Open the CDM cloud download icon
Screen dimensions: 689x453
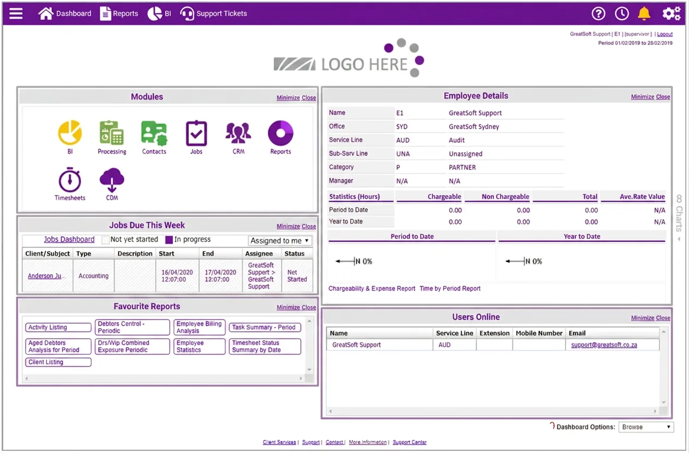pyautogui.click(x=112, y=181)
